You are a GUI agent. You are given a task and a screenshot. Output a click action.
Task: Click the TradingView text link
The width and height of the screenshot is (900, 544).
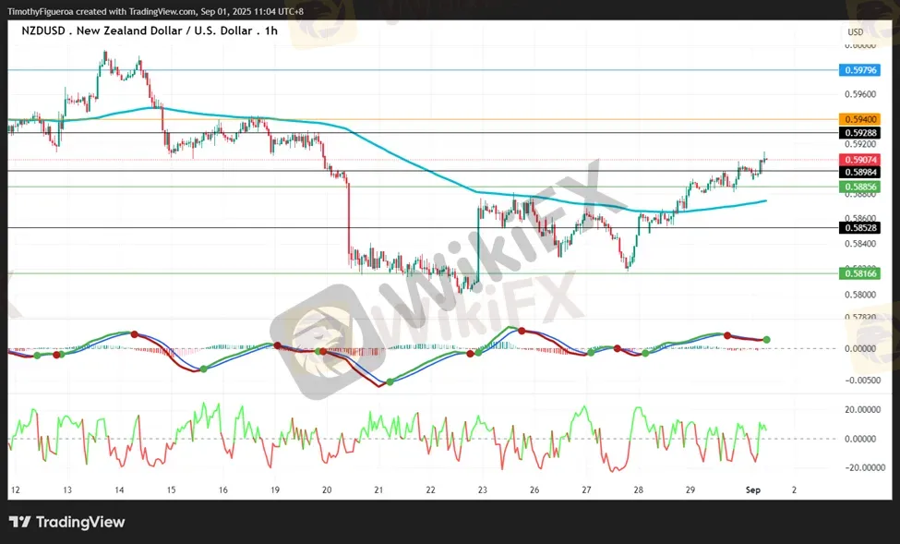80,522
